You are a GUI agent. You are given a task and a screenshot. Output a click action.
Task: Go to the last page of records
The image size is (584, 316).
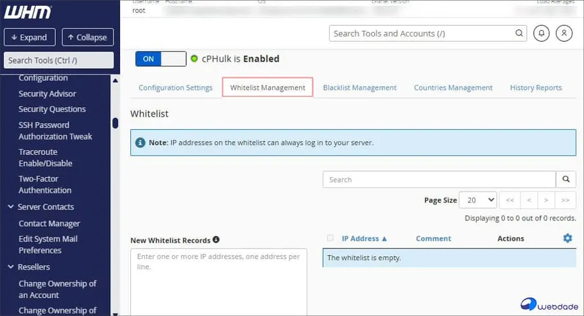(565, 200)
